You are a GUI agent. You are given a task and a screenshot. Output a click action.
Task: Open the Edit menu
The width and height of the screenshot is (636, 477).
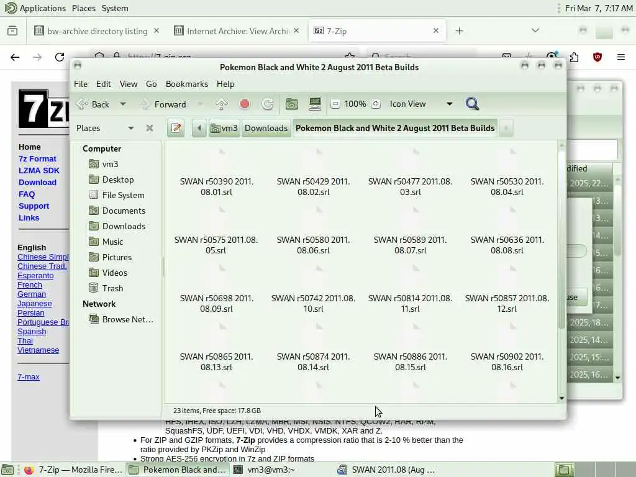pyautogui.click(x=104, y=84)
